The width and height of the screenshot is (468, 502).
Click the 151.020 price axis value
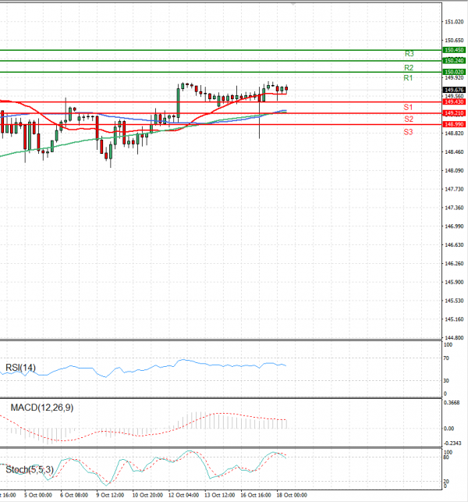point(454,22)
